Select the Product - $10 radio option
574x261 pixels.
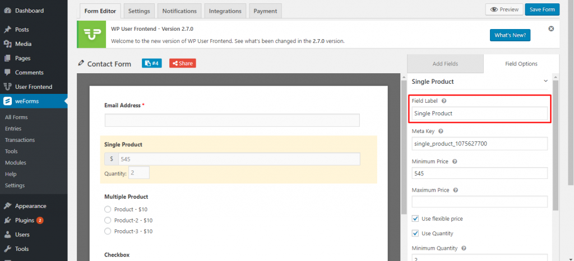108,209
